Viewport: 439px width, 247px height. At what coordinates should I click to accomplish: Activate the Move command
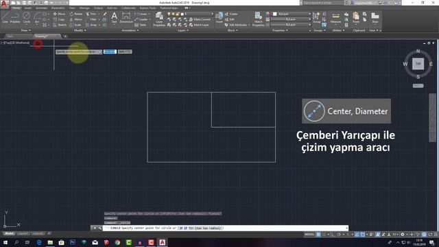[59, 14]
